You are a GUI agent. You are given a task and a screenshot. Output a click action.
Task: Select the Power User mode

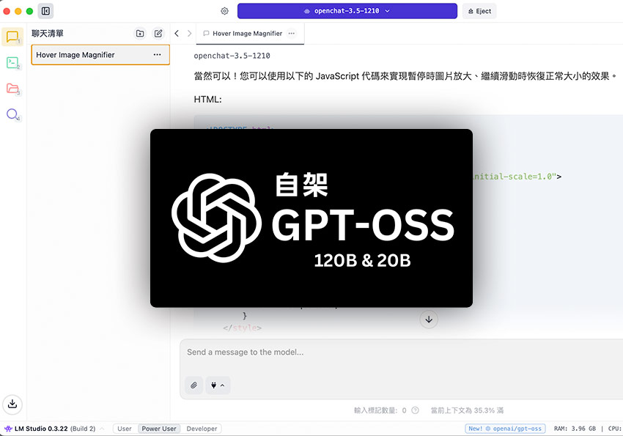[159, 429]
